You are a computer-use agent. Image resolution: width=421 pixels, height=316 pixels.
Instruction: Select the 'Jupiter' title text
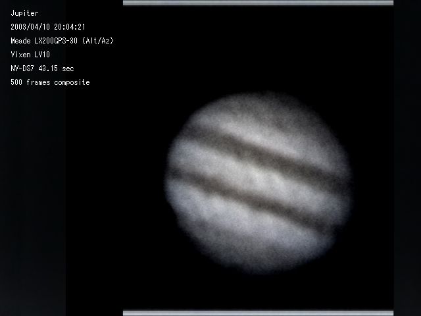(x=24, y=13)
